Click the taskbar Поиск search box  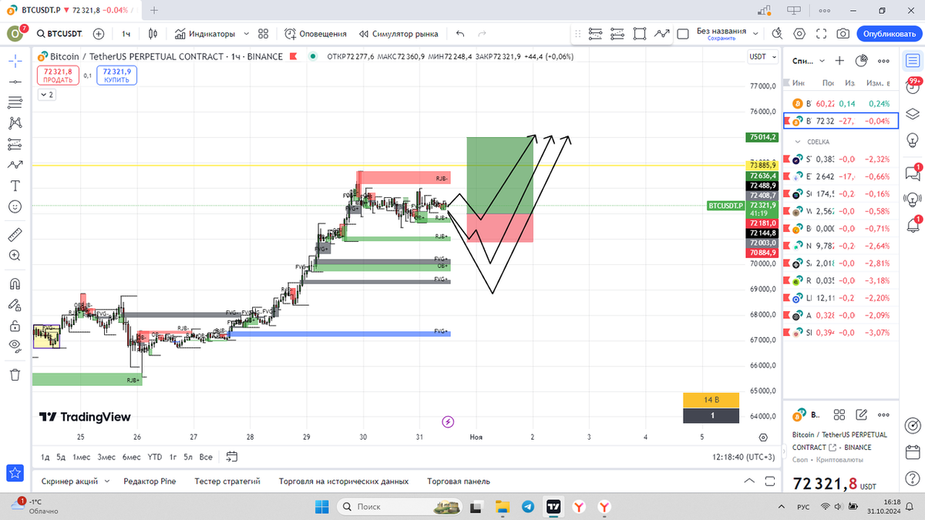coord(399,506)
